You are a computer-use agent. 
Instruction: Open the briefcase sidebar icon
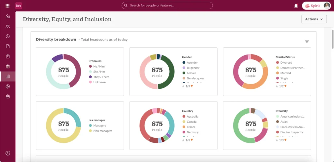pyautogui.click(x=8, y=96)
